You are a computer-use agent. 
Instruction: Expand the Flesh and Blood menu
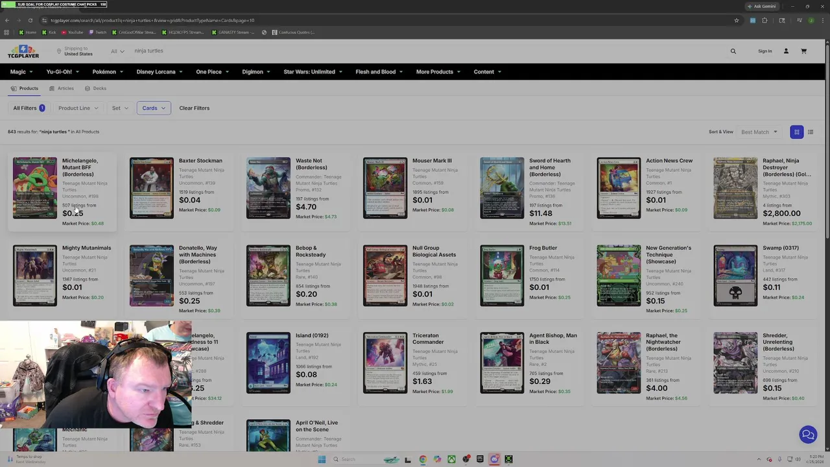pos(379,72)
